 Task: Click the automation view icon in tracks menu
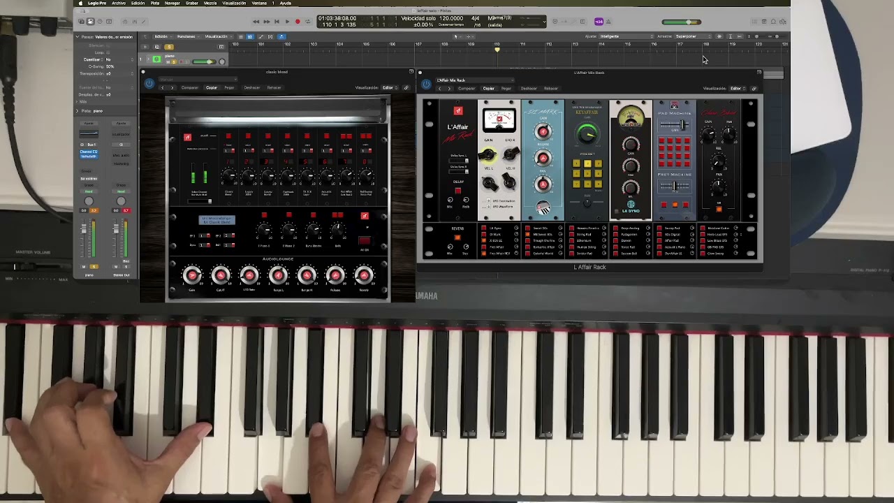pos(261,36)
